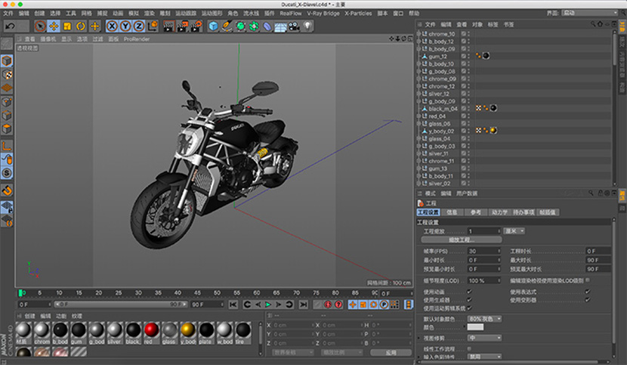The height and width of the screenshot is (365, 627).
Task: Toggle 使用动画 checkbox
Action: point(469,292)
